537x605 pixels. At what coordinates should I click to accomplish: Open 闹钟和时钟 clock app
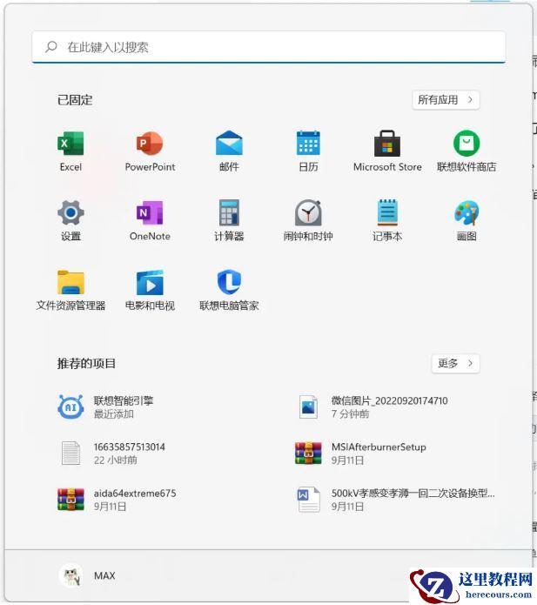308,221
